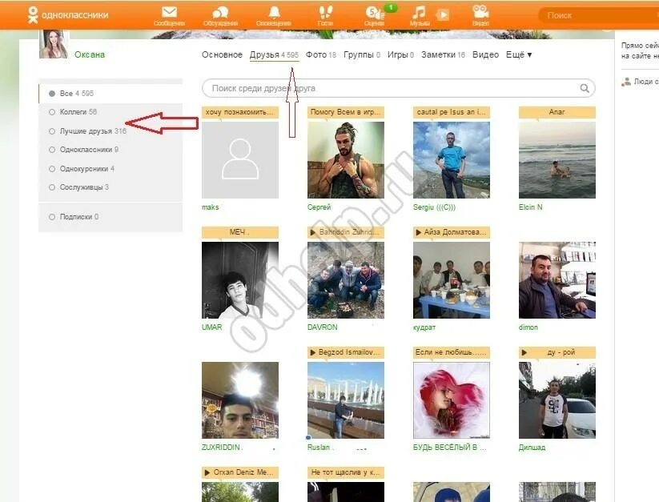Select the Лучшие друзья 316 filter
This screenshot has width=659, height=502.
point(111,131)
